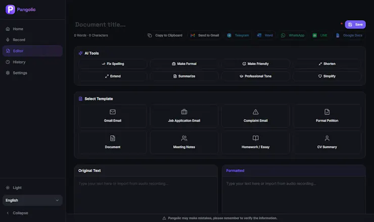Image resolution: width=374 pixels, height=222 pixels.
Task: Apply Make Friendly tool
Action: tap(255, 64)
